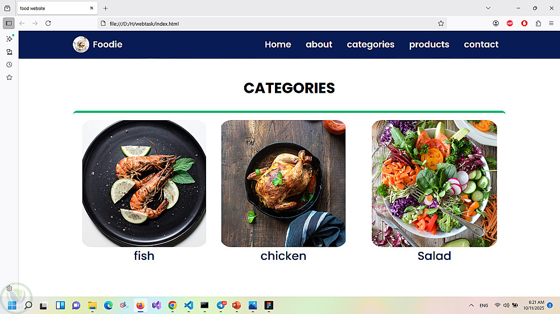Open the Adblock Plus extension icon
Screen dimensions: 560x314
click(510, 23)
